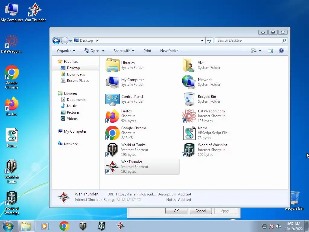The image size is (309, 232).
Task: Open Explorer Help question mark
Action: tap(281, 51)
